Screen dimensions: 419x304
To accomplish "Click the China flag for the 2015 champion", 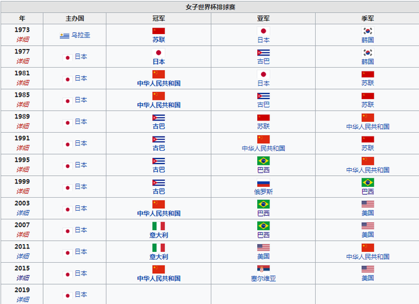I will point(159,269).
